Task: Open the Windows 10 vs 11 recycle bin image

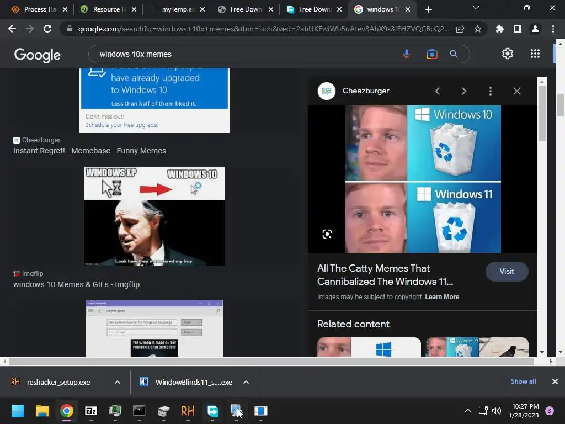Action: click(423, 179)
